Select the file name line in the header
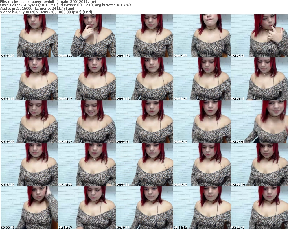This screenshot has width=289, height=229. tap(48, 2)
